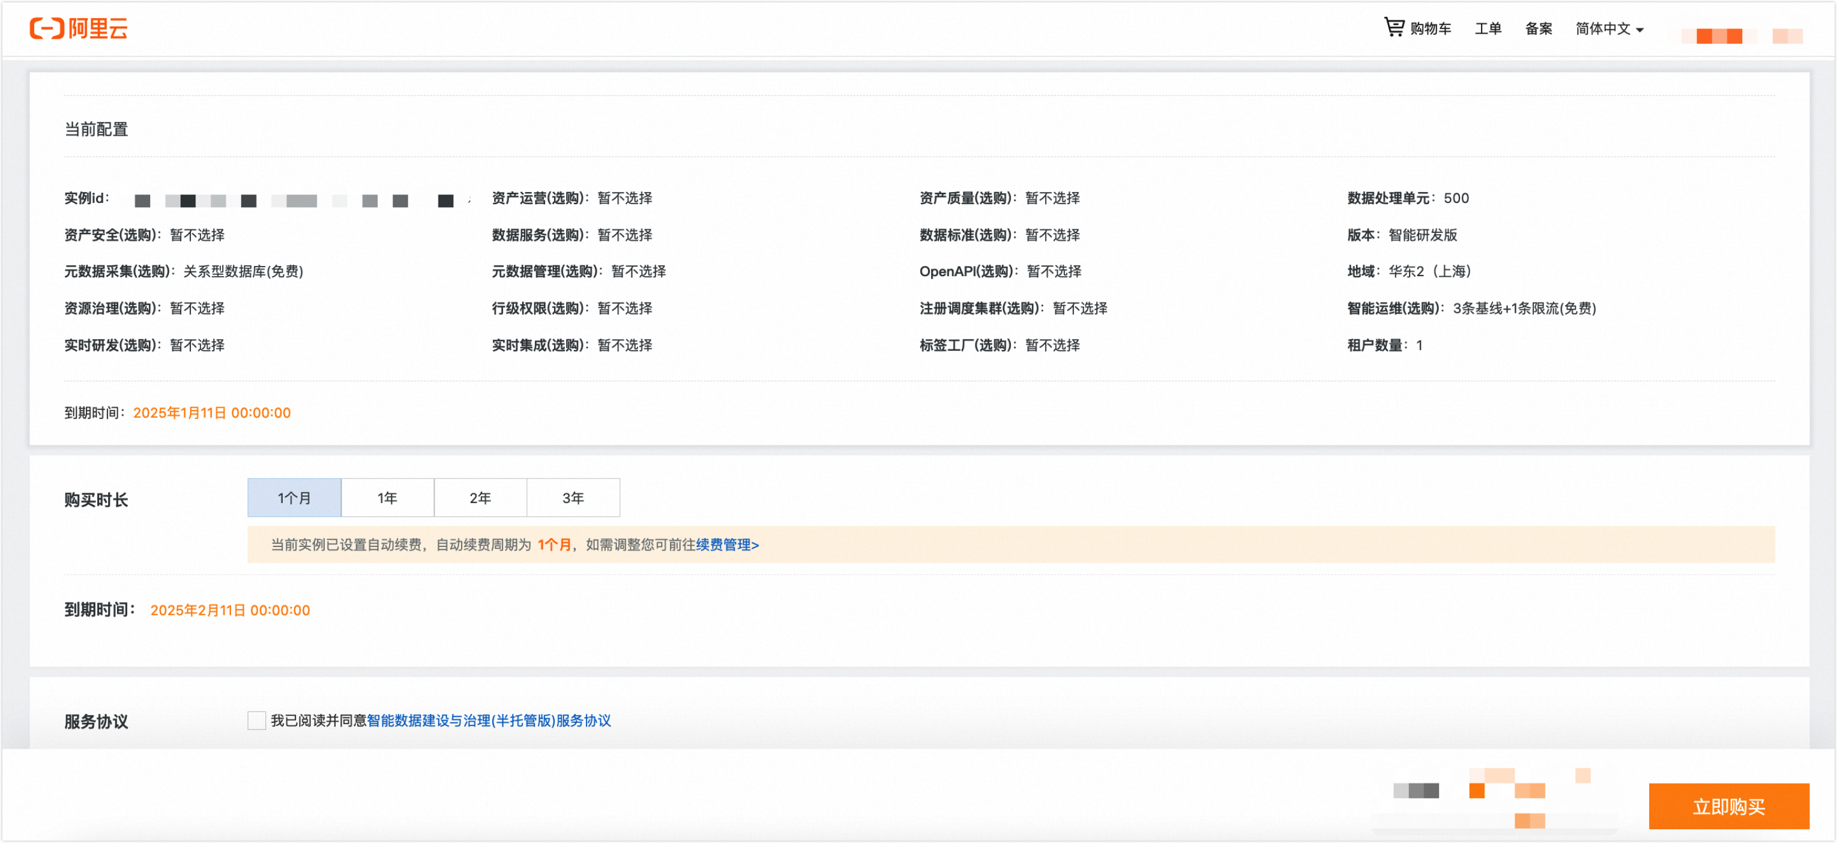The image size is (1837, 843).
Task: Open the 续费管理 renewal management link
Action: [x=726, y=545]
